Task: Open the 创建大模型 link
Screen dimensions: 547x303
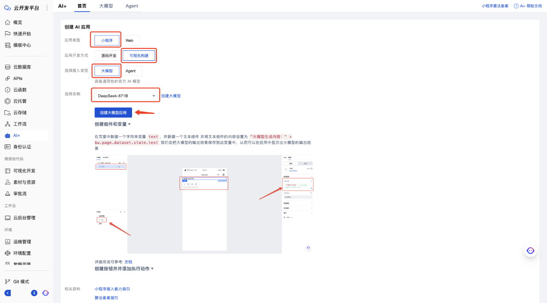Action: [x=171, y=96]
